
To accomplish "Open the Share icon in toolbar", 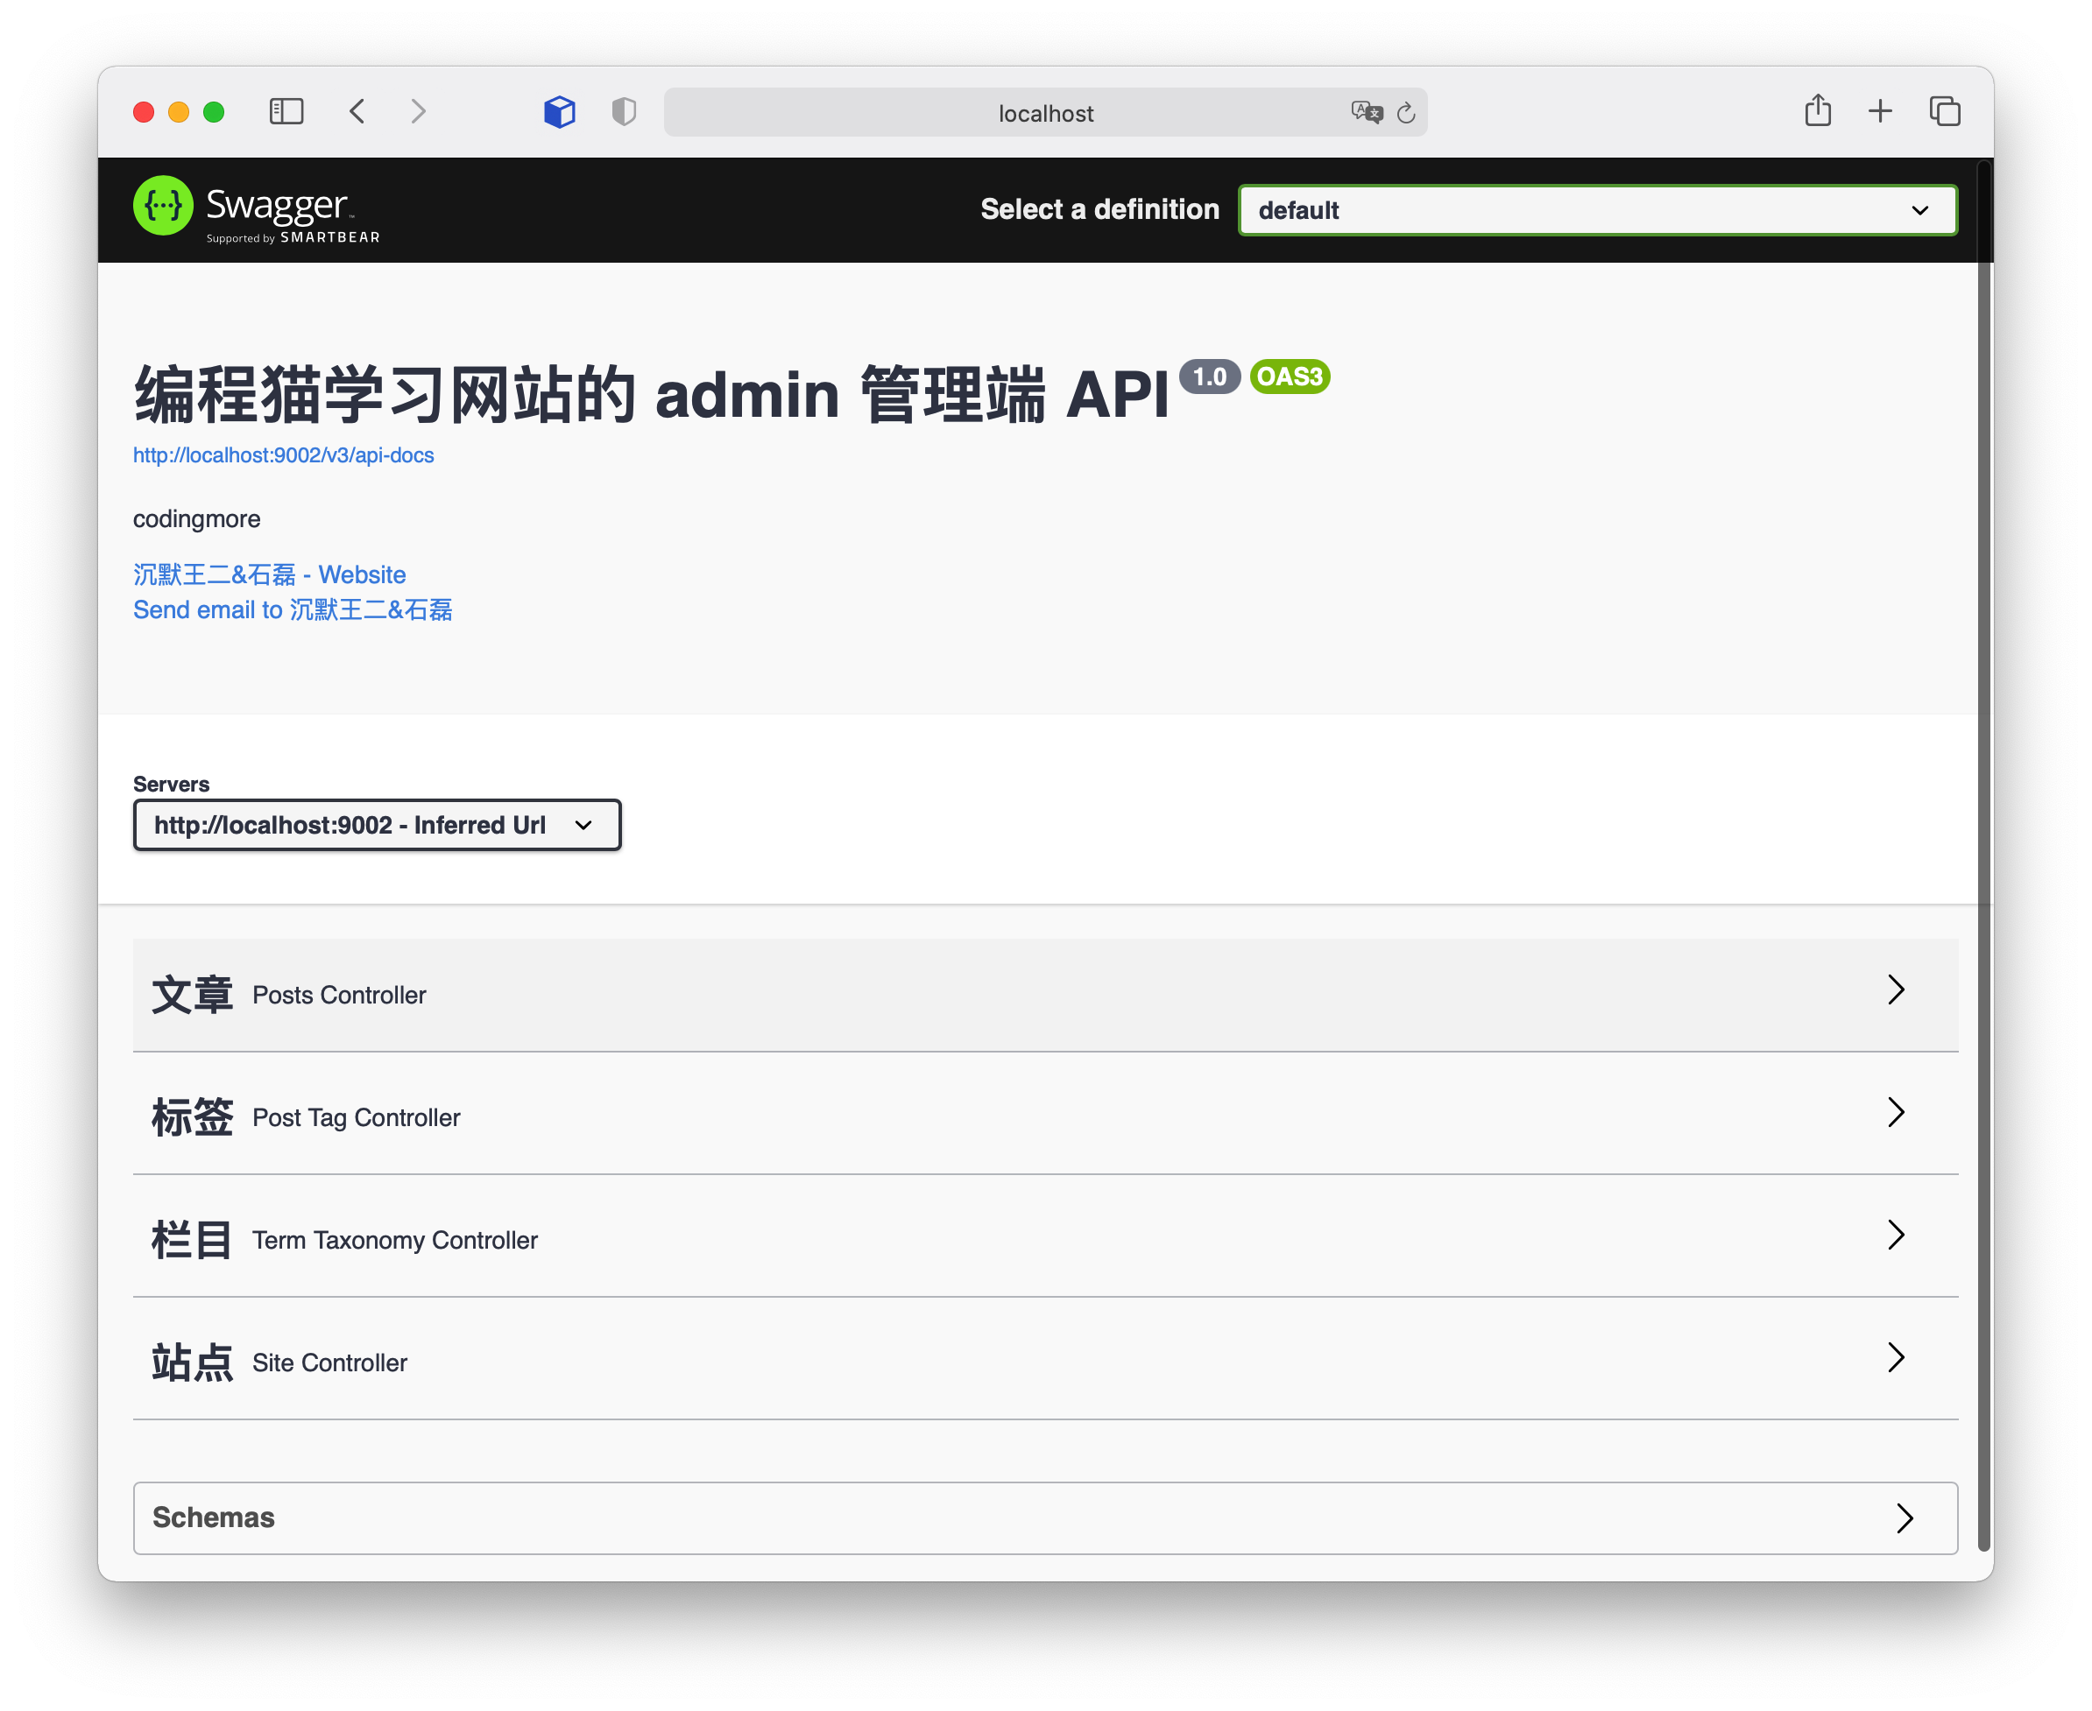I will click(x=1818, y=110).
